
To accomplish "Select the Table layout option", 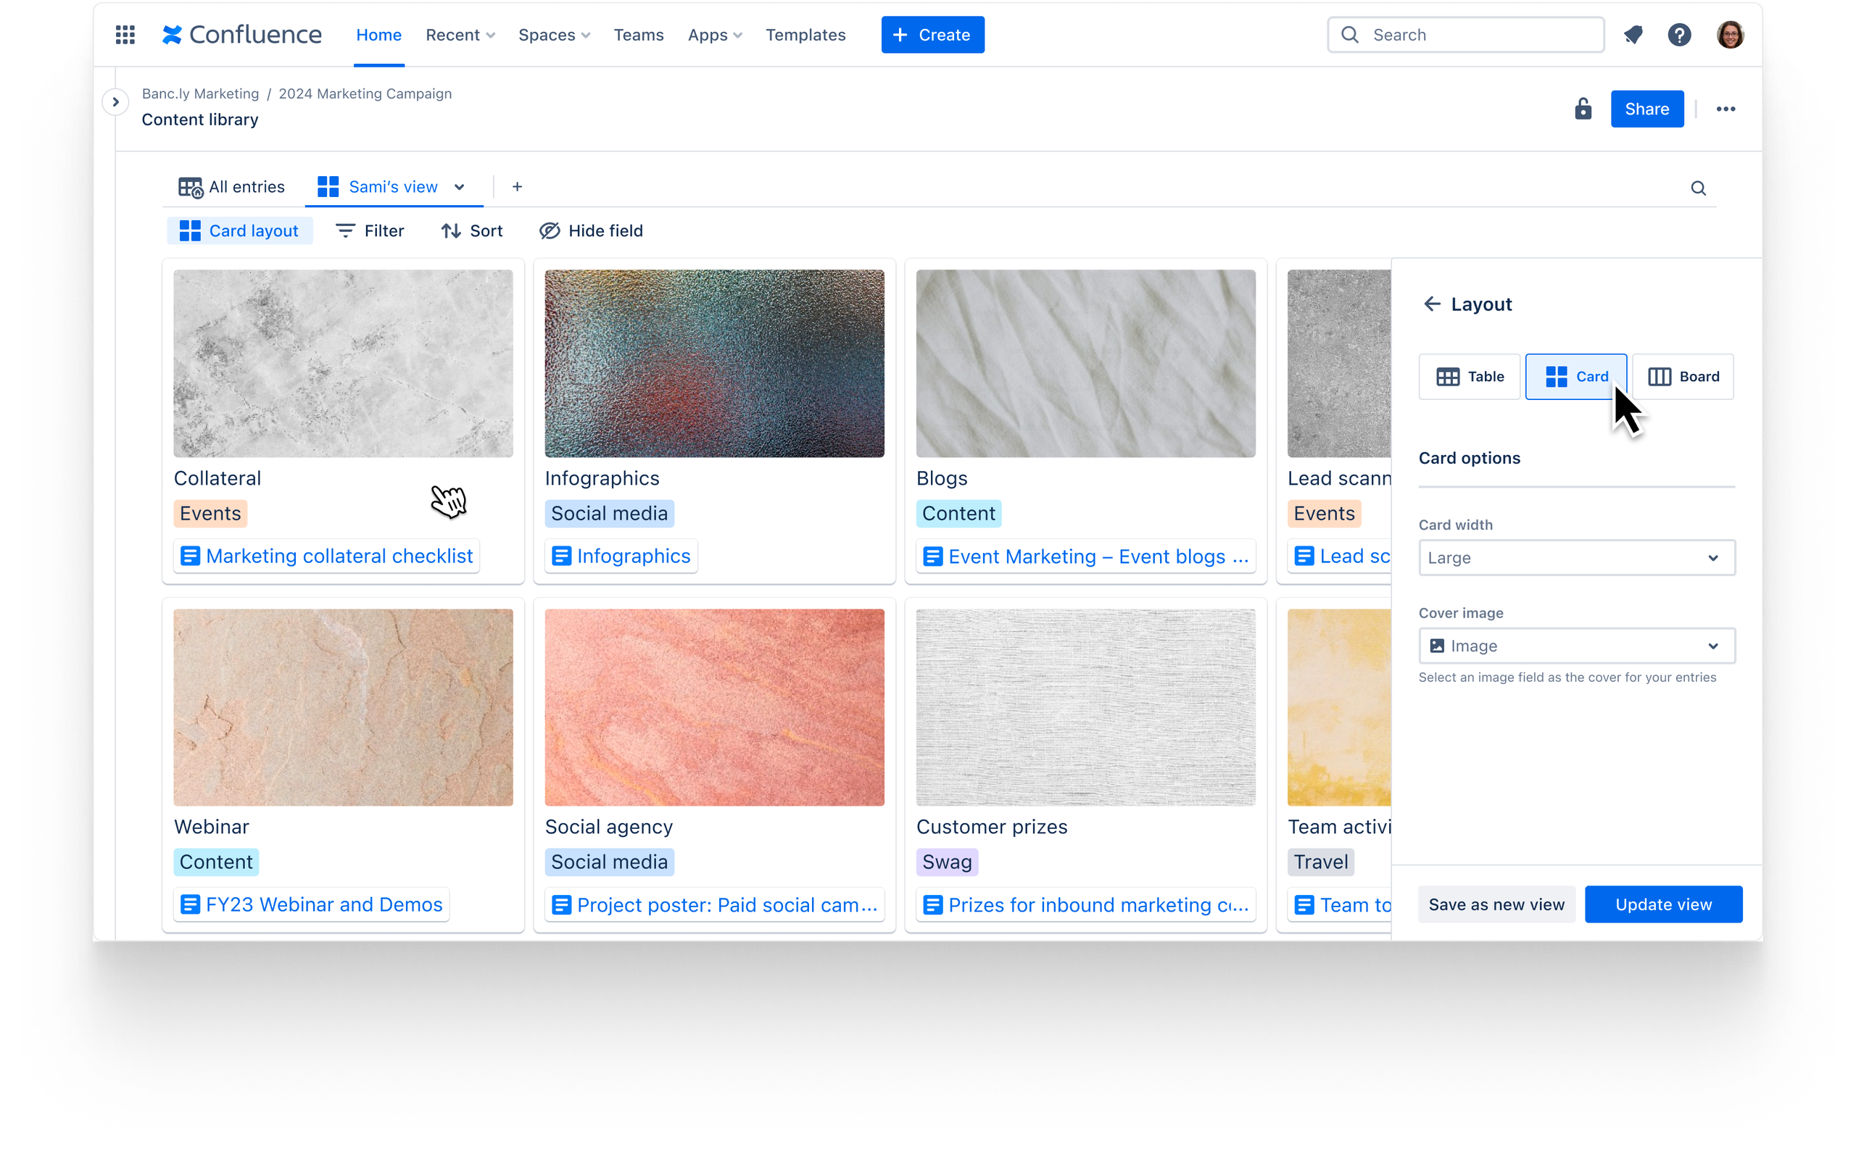I will tap(1469, 377).
